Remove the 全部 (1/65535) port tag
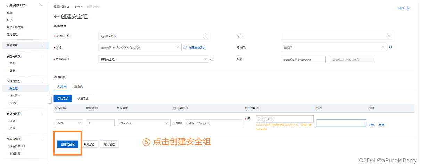Image resolution: width=422 pixels, height=167 pixels. (x=208, y=123)
